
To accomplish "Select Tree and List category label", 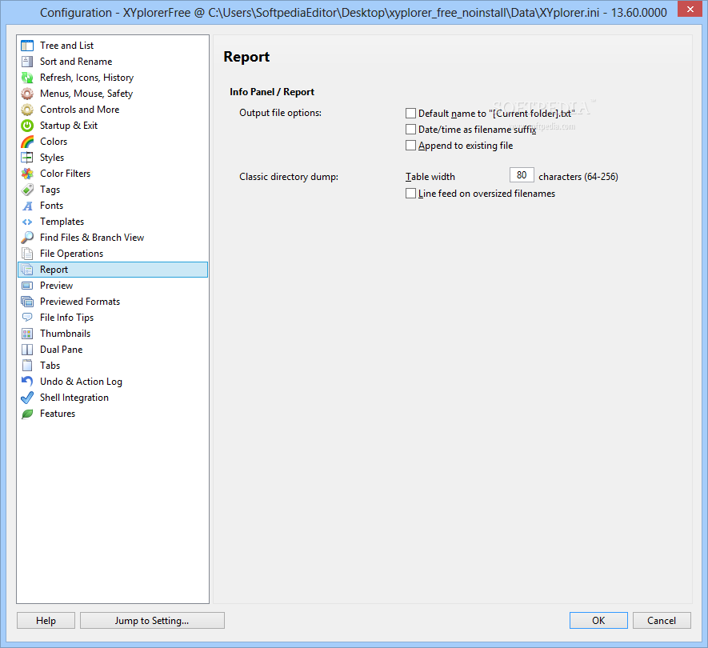I will coord(67,46).
